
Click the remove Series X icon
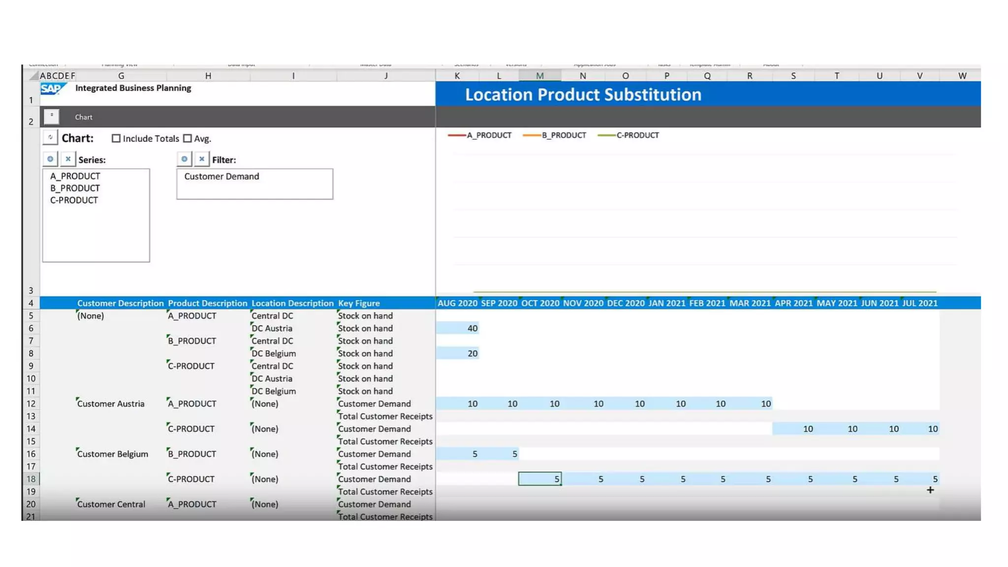(x=68, y=159)
